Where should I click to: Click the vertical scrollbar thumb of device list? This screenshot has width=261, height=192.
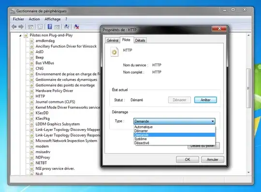point(248,88)
